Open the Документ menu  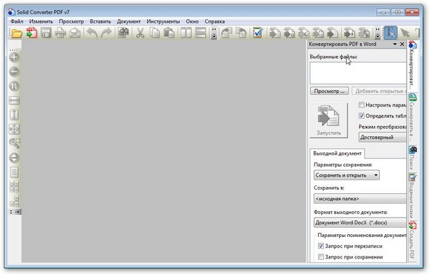128,21
